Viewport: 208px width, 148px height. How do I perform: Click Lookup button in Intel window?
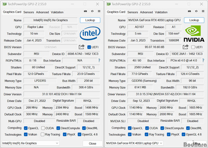[x=90, y=20]
